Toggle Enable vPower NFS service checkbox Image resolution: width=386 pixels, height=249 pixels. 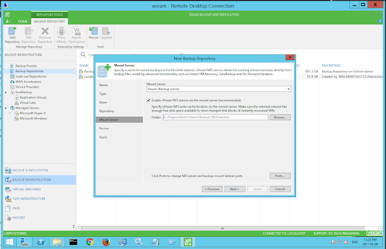click(148, 100)
